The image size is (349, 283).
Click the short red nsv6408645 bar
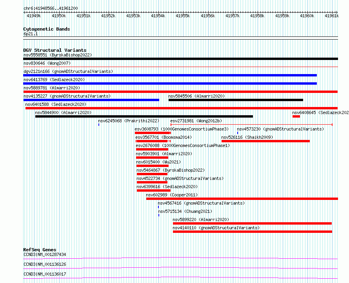click(x=296, y=116)
